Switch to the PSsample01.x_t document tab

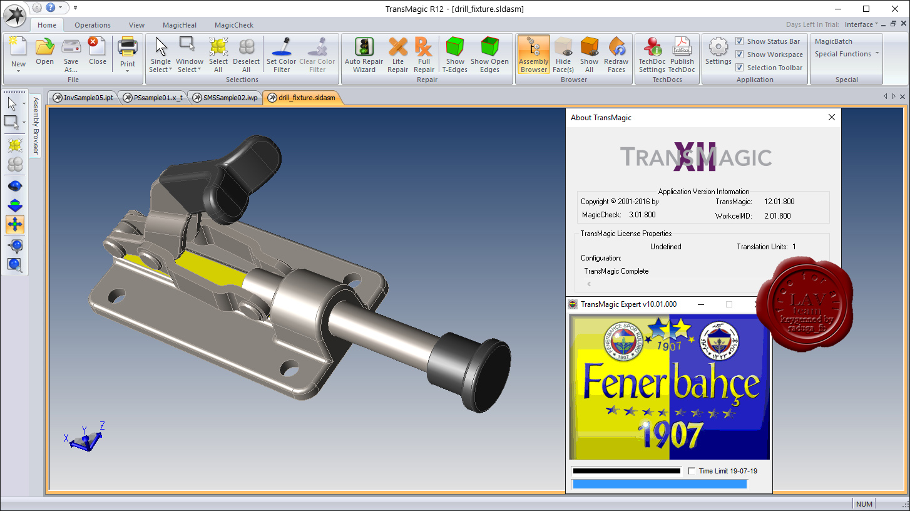[x=152, y=98]
